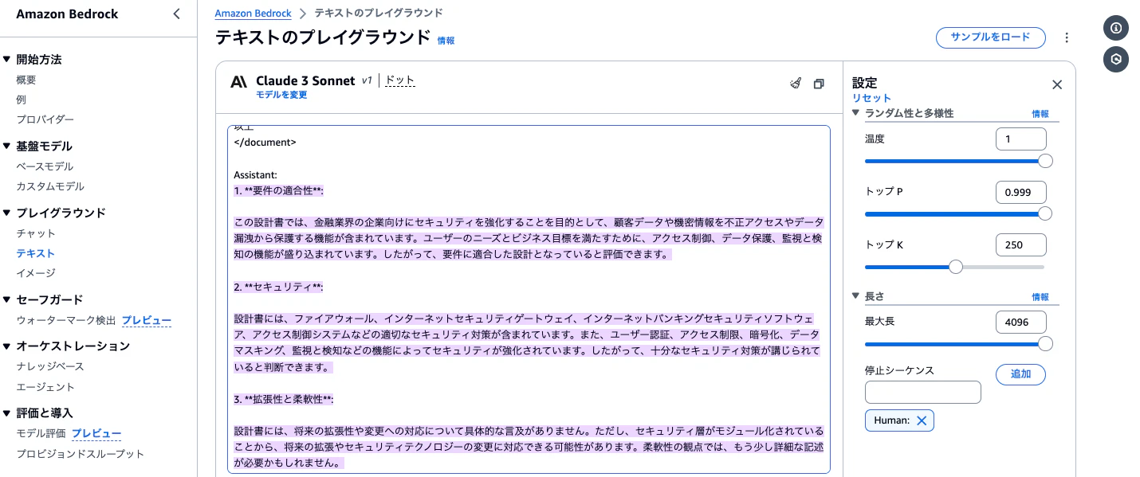Click the Amazon Bedrock sidebar title
This screenshot has height=477, width=1140.
65,14
